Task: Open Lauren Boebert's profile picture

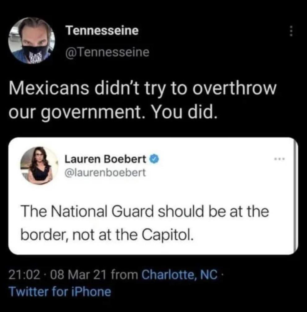Action: pyautogui.click(x=39, y=165)
